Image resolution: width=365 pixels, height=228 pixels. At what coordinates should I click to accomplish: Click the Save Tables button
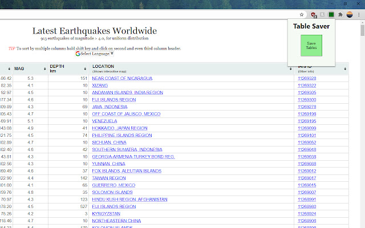point(311,46)
